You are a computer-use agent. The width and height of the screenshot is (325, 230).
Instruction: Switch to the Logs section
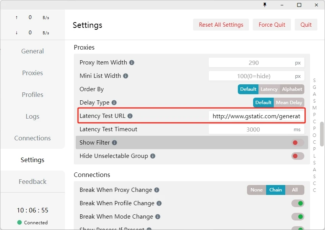pos(32,116)
